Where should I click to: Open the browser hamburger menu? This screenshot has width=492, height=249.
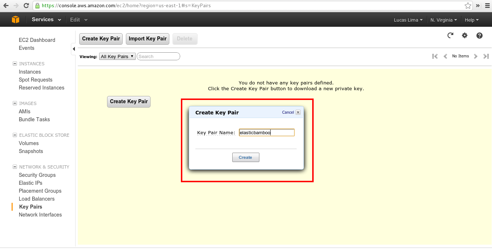[x=487, y=5]
